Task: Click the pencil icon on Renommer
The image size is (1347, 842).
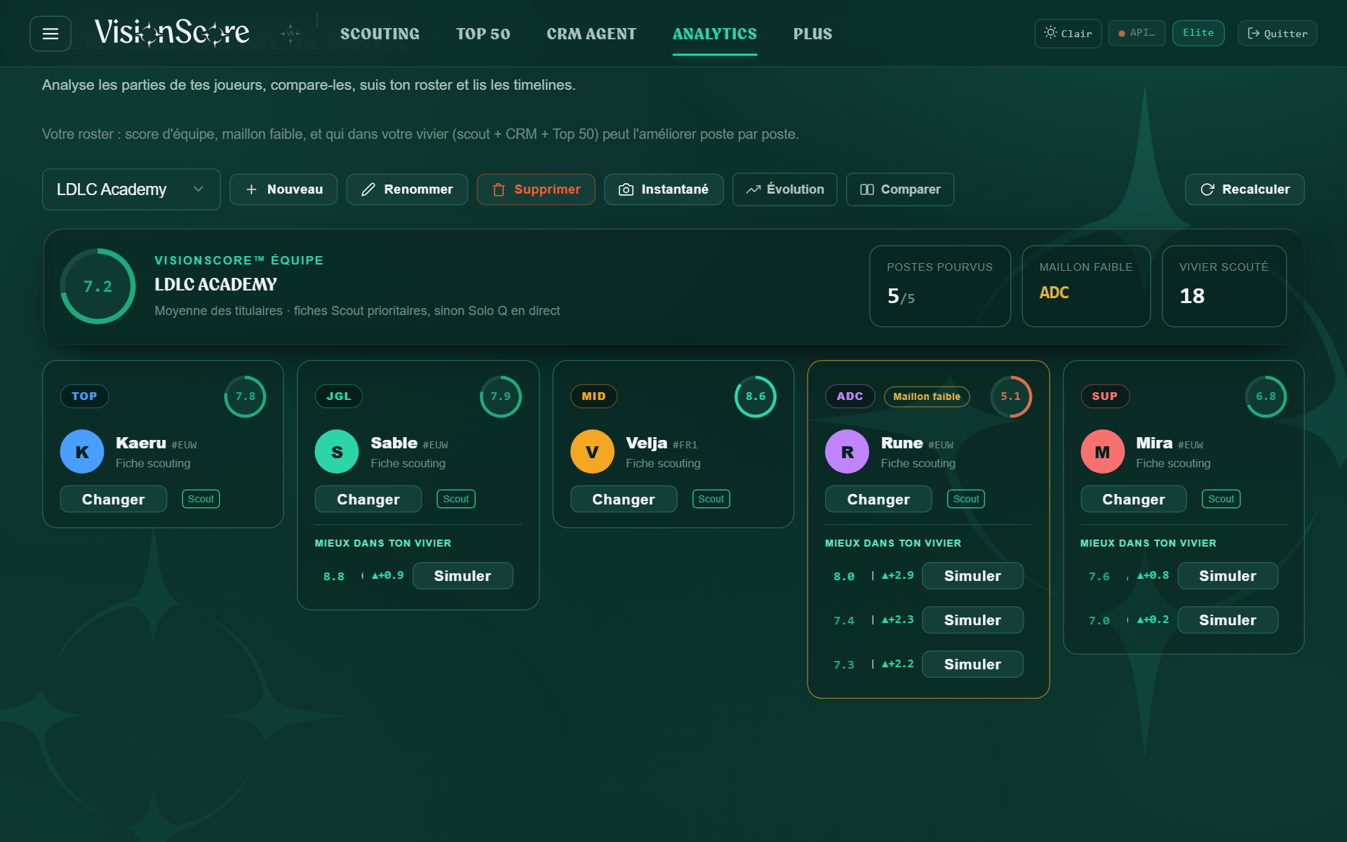Action: (x=368, y=189)
